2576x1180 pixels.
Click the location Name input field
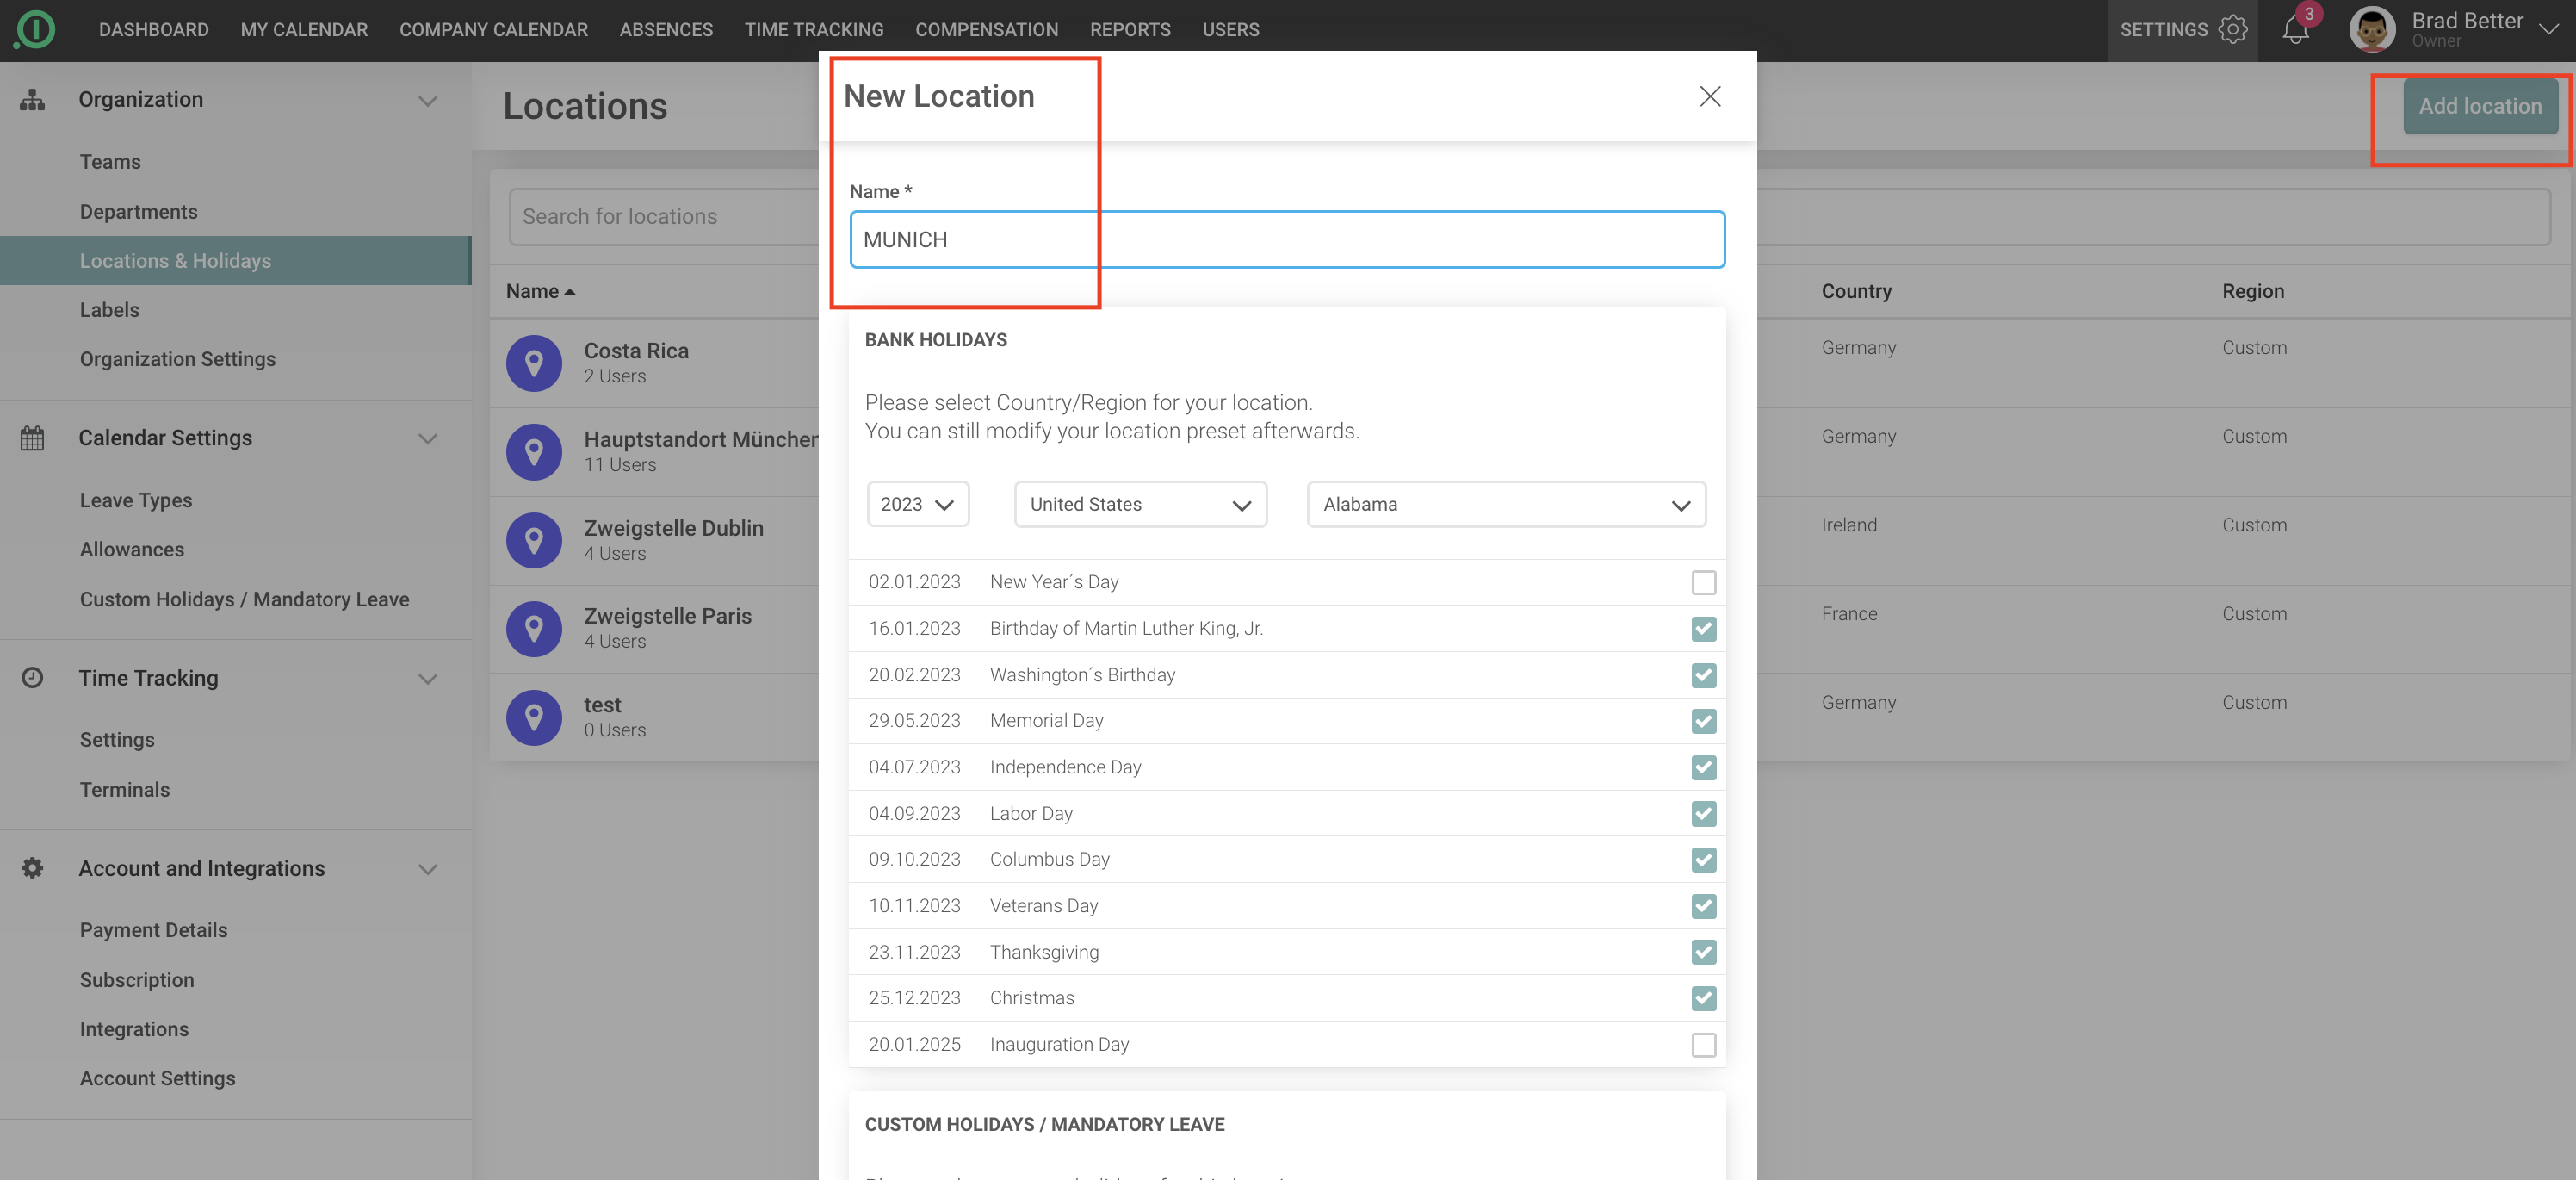point(1286,239)
